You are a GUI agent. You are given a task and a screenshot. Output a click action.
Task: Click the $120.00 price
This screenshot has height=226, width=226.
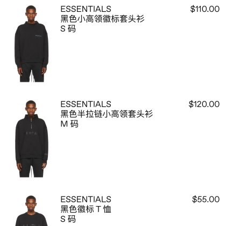pyautogui.click(x=204, y=104)
